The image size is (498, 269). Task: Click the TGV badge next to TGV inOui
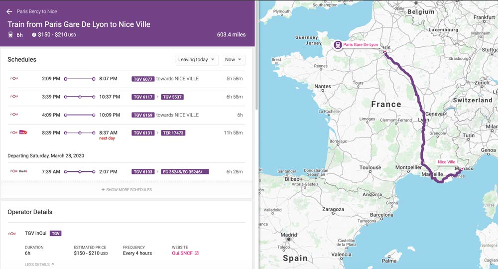pos(56,234)
